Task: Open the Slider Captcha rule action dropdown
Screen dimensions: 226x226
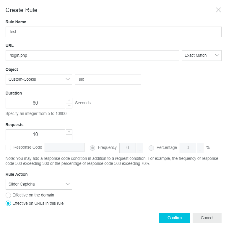Action: click(x=39, y=184)
